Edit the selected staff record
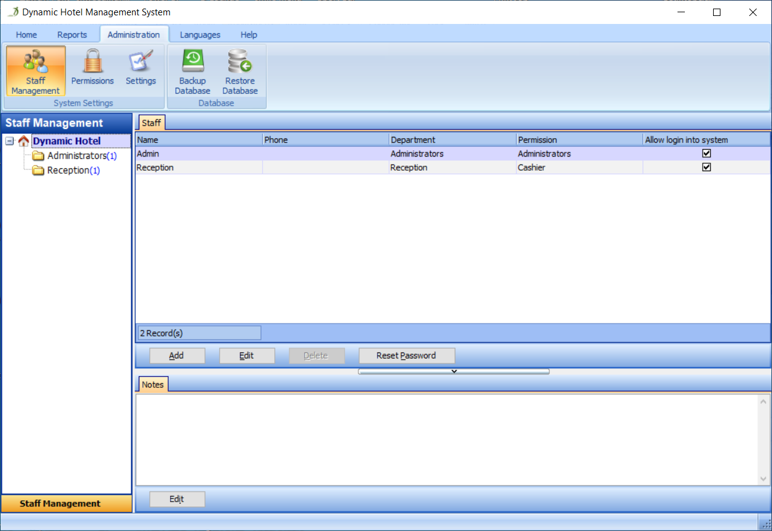Screen dimensions: 772x531 pos(247,355)
